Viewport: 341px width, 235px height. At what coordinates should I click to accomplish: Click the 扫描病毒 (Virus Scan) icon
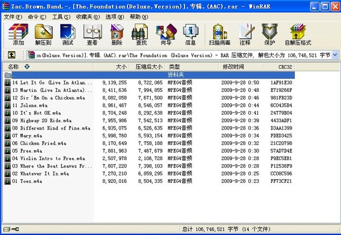(219, 35)
